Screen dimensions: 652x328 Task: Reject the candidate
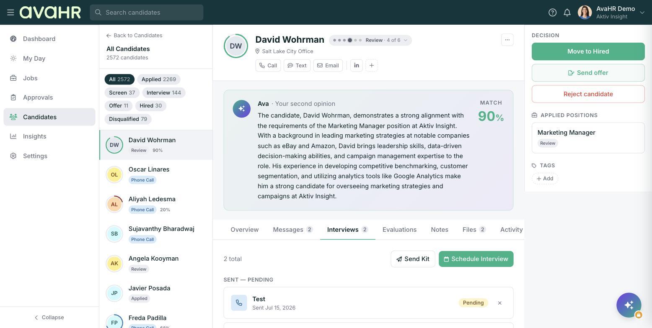tap(588, 94)
